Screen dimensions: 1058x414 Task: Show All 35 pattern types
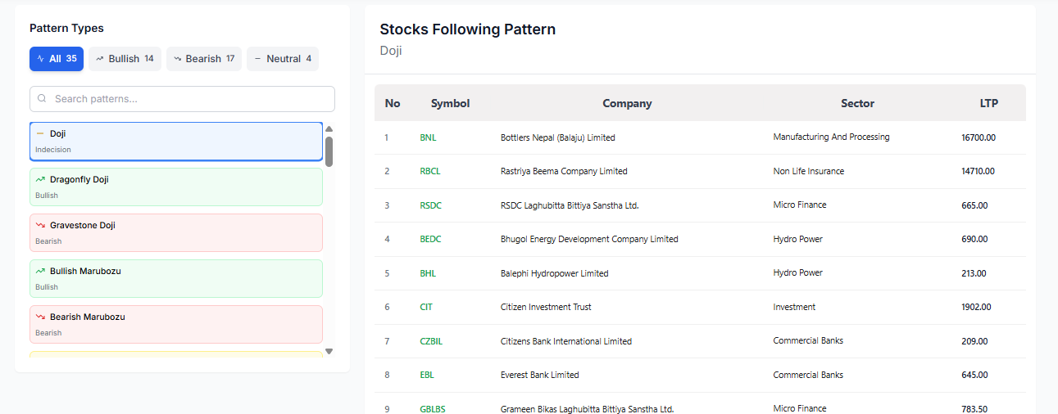(57, 59)
